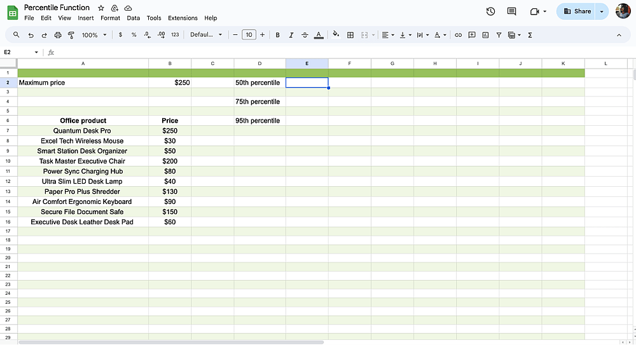Insert a link
Image resolution: width=636 pixels, height=345 pixels.
[x=458, y=36]
